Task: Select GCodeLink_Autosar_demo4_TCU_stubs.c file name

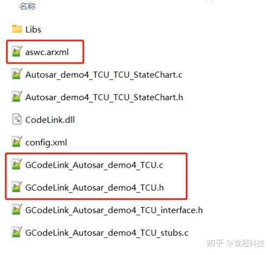Action: pyautogui.click(x=107, y=233)
